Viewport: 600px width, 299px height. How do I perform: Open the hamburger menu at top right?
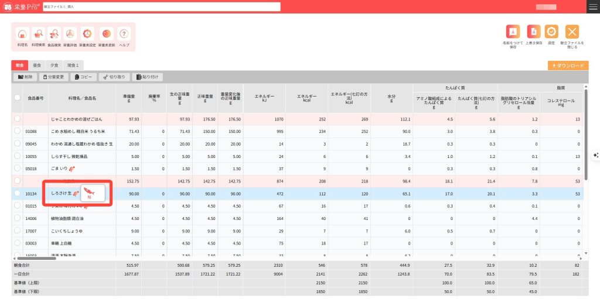click(x=592, y=6)
